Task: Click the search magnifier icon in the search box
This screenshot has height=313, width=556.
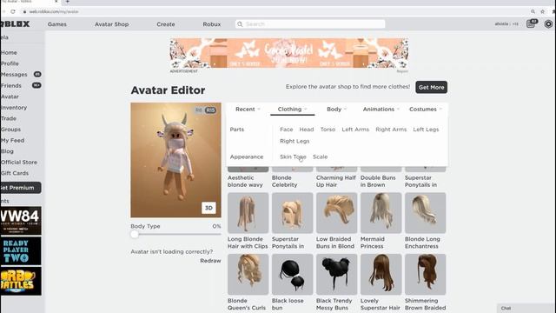Action: (240, 24)
